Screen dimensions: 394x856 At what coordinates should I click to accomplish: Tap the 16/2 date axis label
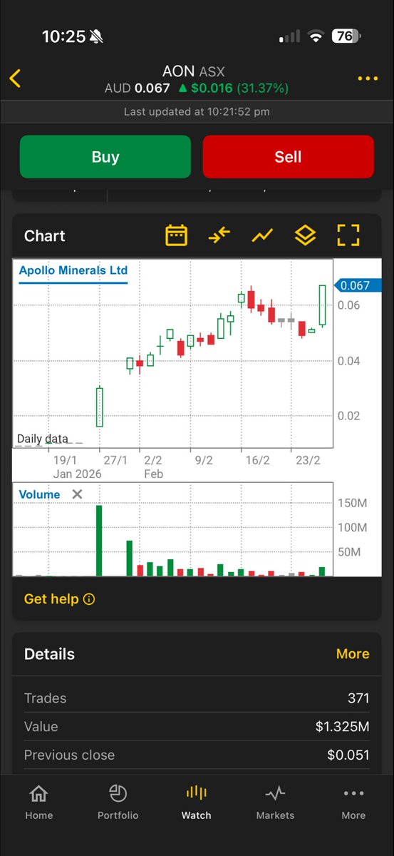point(256,460)
